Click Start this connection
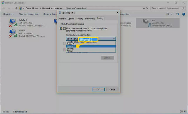188x114 pixels. [29, 14]
